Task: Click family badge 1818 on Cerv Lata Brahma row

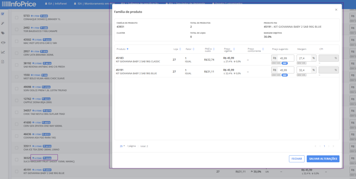Action: (44, 51)
